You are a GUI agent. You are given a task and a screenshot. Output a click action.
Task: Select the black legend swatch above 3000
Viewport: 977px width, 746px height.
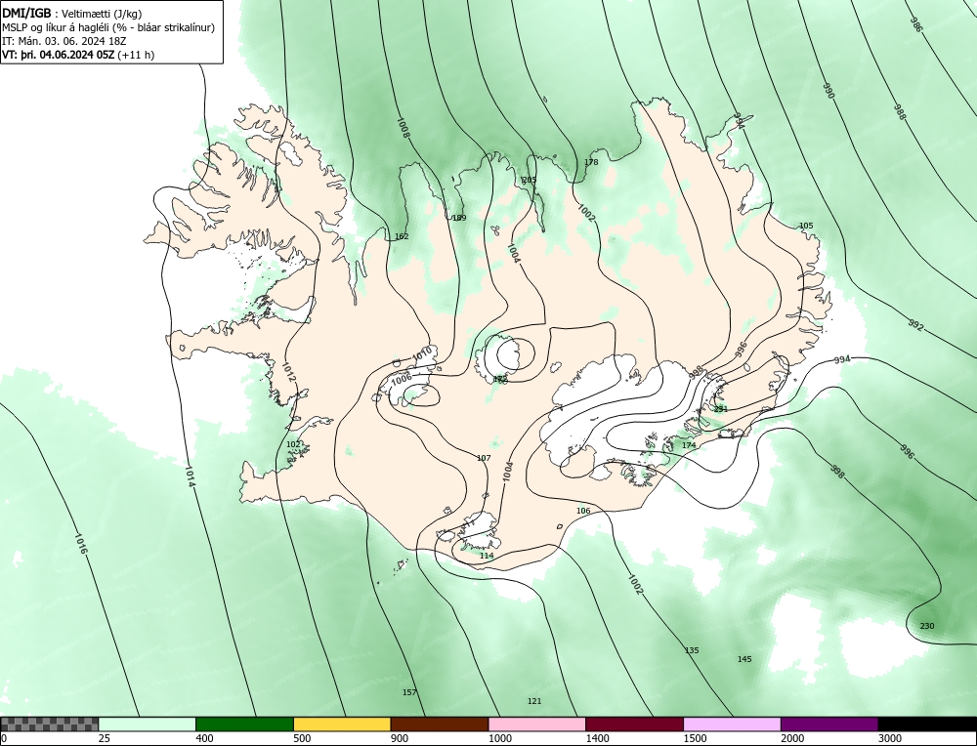click(927, 725)
